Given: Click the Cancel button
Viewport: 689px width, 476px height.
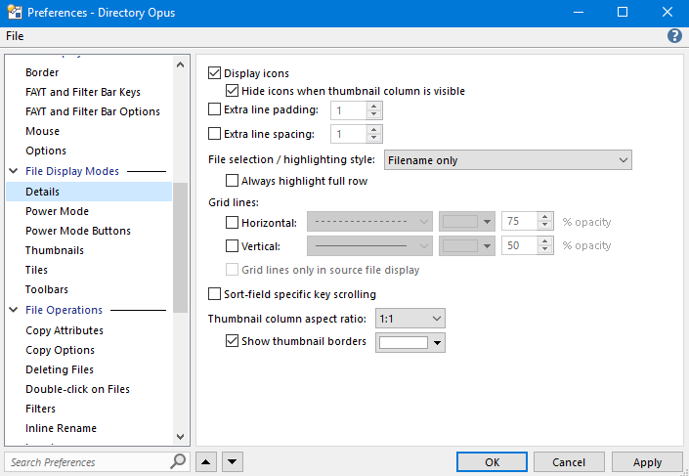Looking at the screenshot, I should click(569, 462).
